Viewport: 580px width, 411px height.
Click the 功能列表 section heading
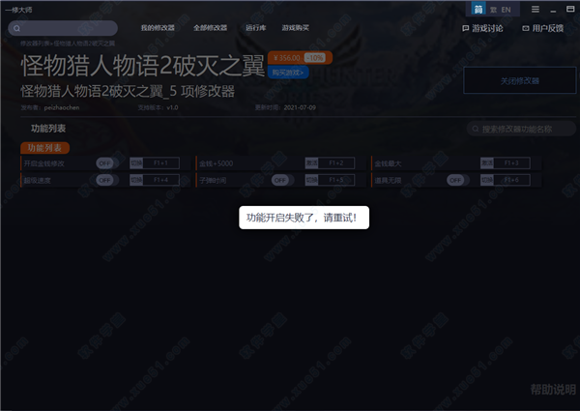coord(48,129)
